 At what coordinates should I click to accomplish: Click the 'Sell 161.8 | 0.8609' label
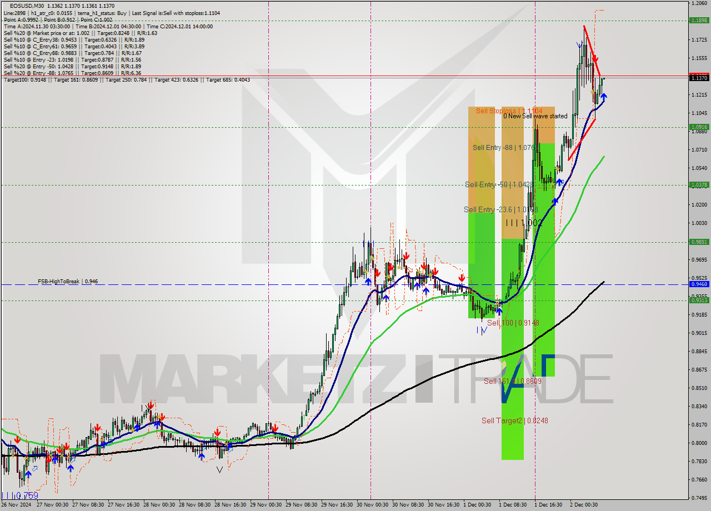[x=512, y=380]
